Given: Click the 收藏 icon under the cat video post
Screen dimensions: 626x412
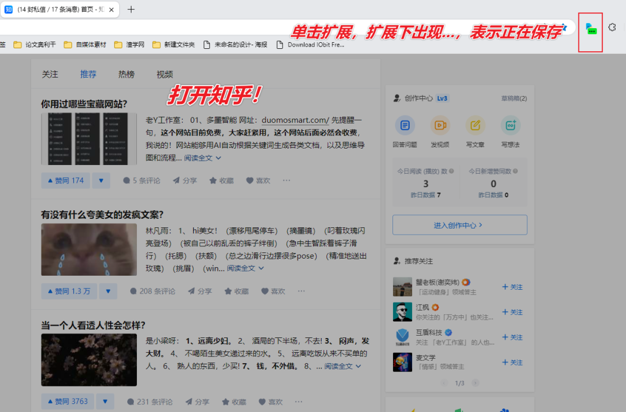Looking at the screenshot, I should pyautogui.click(x=237, y=292).
